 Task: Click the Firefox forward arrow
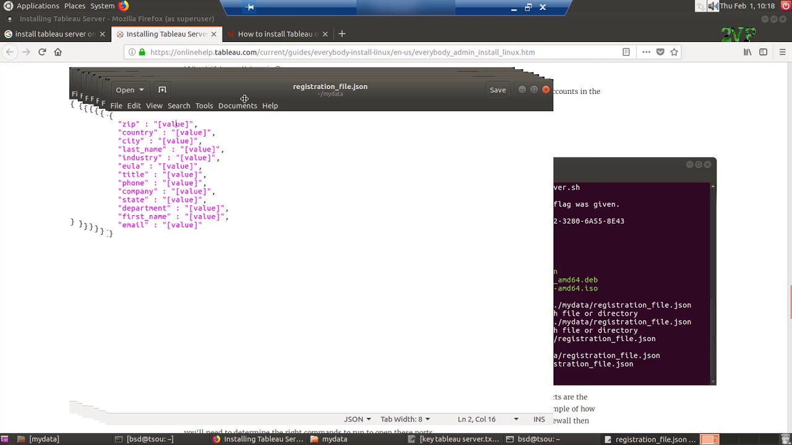point(26,52)
